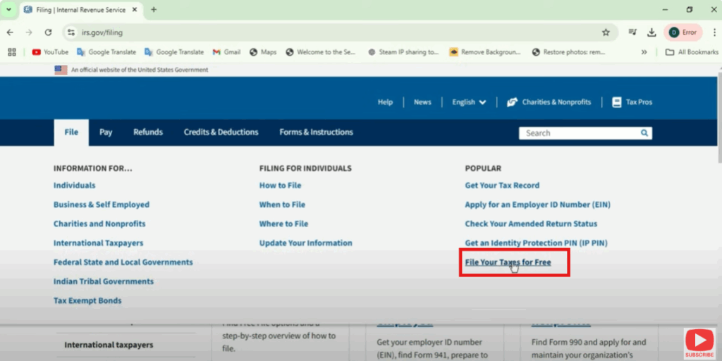722x361 pixels.
Task: Open a new tab with plus button
Action: tap(154, 10)
